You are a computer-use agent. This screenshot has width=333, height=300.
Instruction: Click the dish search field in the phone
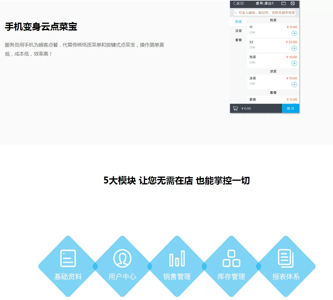265,13
